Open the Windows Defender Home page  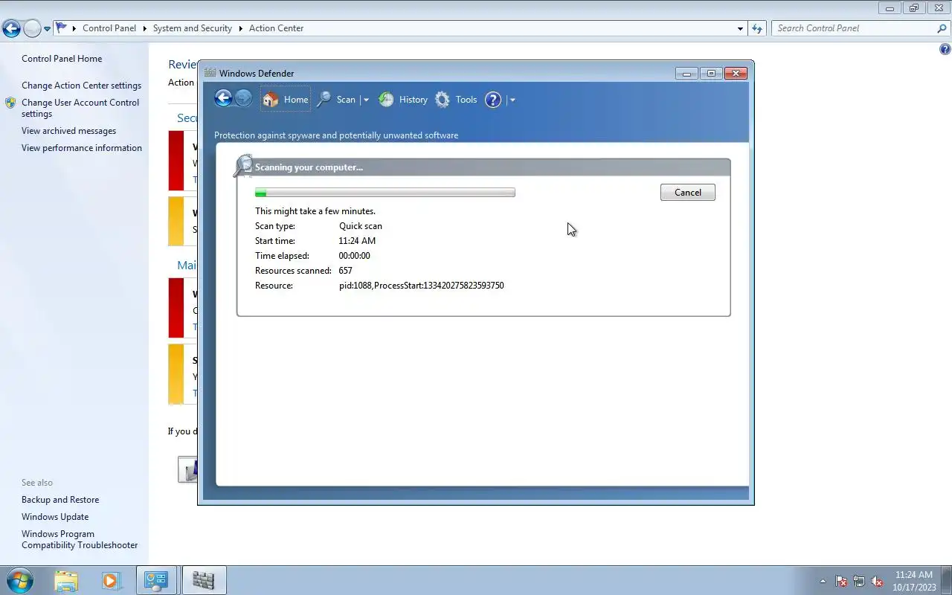click(286, 100)
